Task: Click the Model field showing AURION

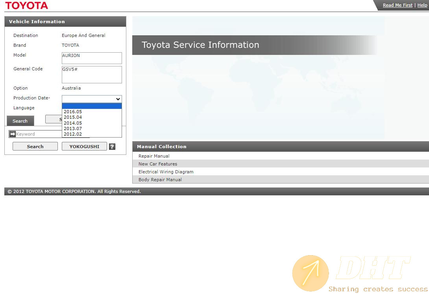Action: point(92,58)
